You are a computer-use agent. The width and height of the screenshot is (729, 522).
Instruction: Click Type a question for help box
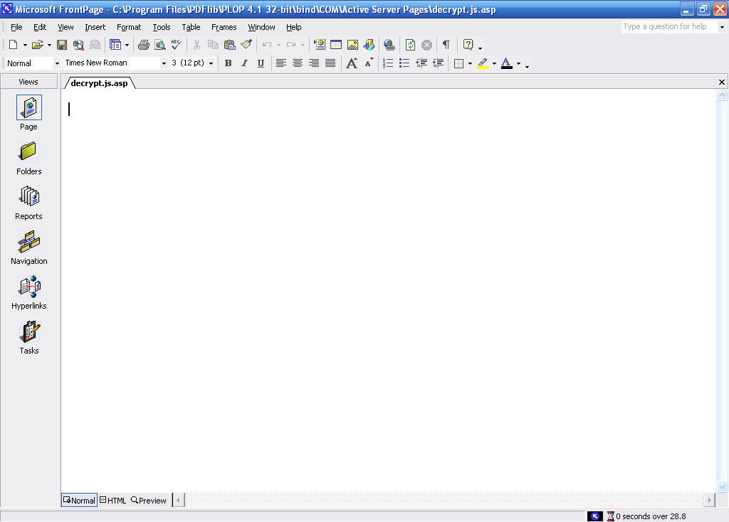pos(669,27)
